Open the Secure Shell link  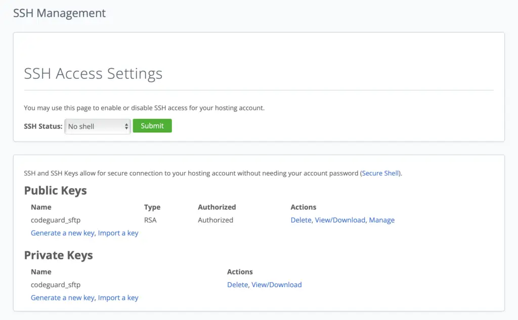(x=380, y=173)
